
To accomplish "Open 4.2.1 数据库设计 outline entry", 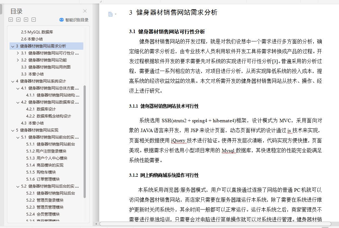I will pos(41,109).
